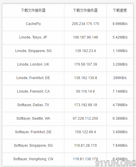136x167 pixels.
Task: Click IP address 50.116.14.9
Action: click(85, 91)
